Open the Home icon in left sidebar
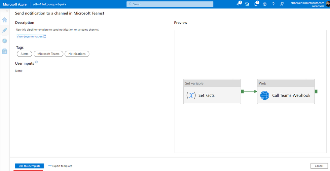The width and height of the screenshot is (330, 171). click(x=5, y=20)
